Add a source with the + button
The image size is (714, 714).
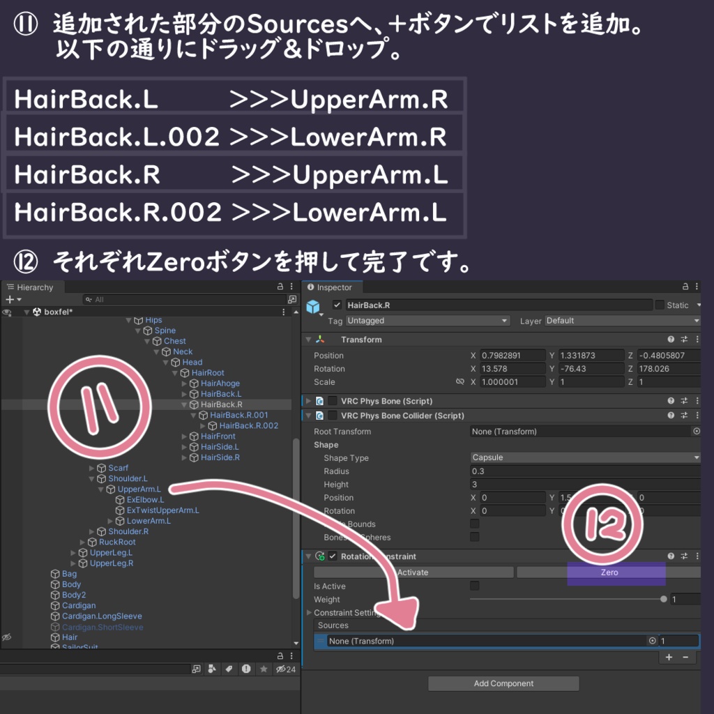pyautogui.click(x=669, y=657)
